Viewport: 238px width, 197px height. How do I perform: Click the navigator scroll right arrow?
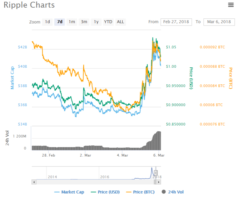159,182
